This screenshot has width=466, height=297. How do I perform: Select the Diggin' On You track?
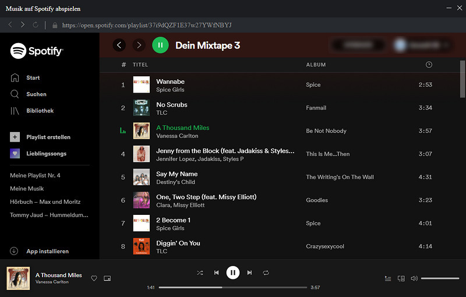pyautogui.click(x=178, y=243)
